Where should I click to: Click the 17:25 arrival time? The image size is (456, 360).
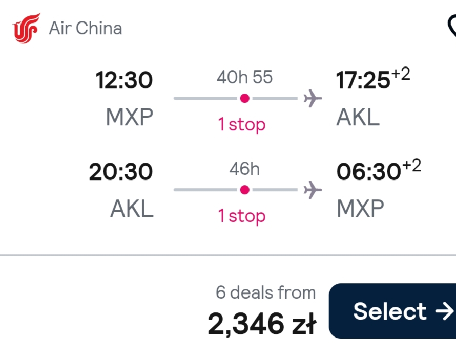click(363, 80)
